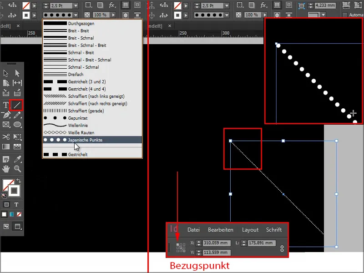
Task: Activate the Pen tool
Action: (x=6, y=115)
